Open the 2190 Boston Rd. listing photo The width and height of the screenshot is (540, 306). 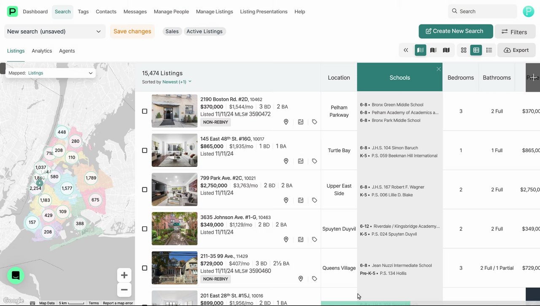pos(175,111)
